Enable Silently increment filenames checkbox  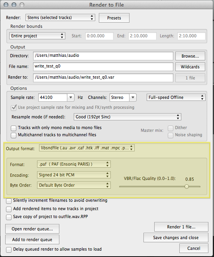9,201
